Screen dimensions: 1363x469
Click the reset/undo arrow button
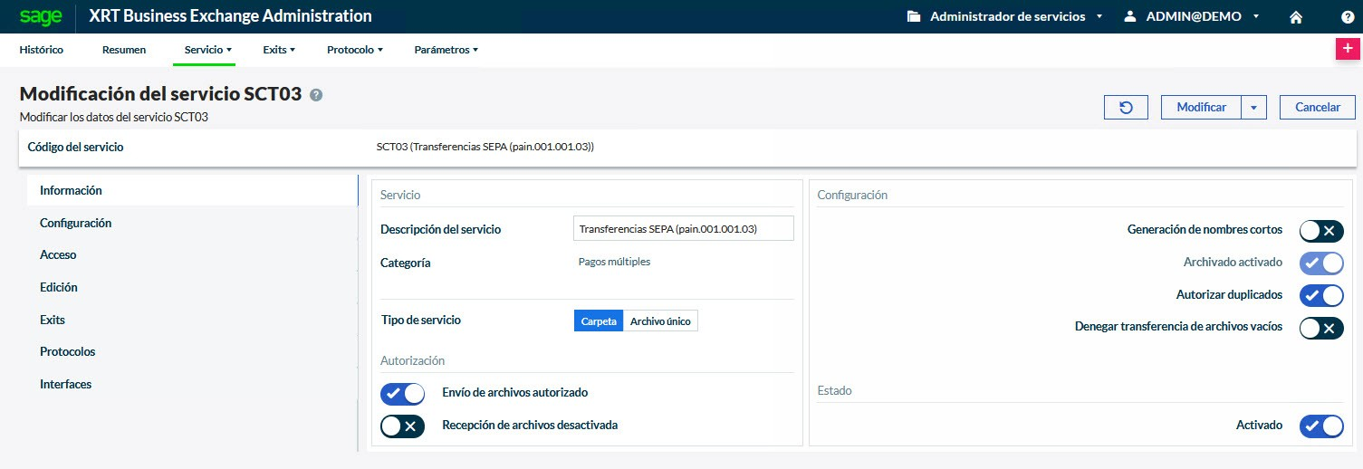(x=1126, y=107)
